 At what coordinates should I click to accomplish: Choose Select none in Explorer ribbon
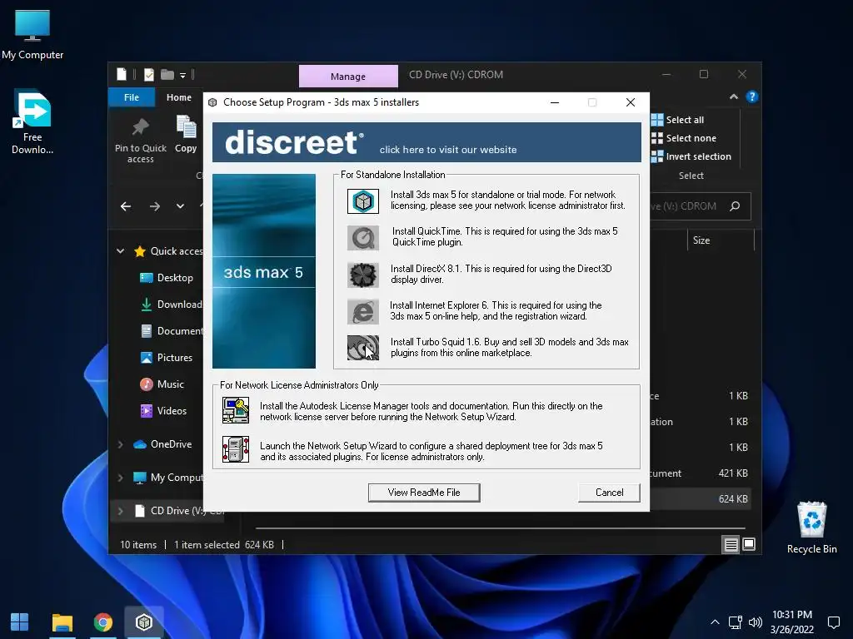click(x=684, y=138)
